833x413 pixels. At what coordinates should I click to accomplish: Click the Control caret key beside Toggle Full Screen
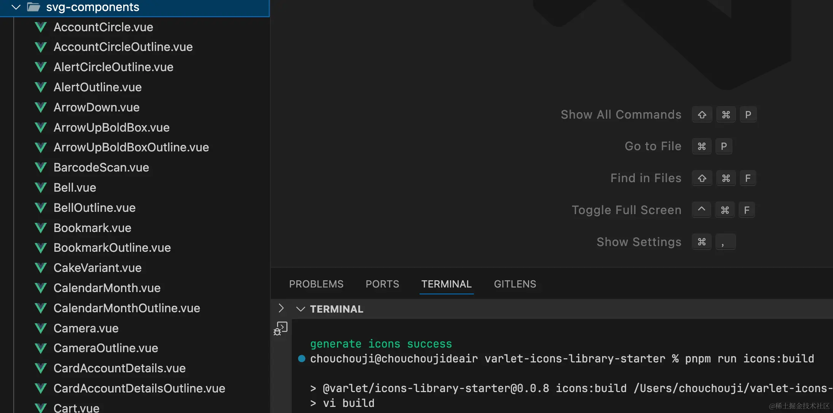click(x=701, y=210)
